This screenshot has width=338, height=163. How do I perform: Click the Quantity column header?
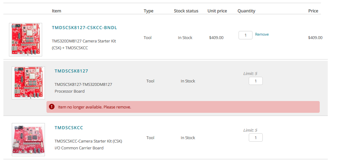pyautogui.click(x=246, y=11)
